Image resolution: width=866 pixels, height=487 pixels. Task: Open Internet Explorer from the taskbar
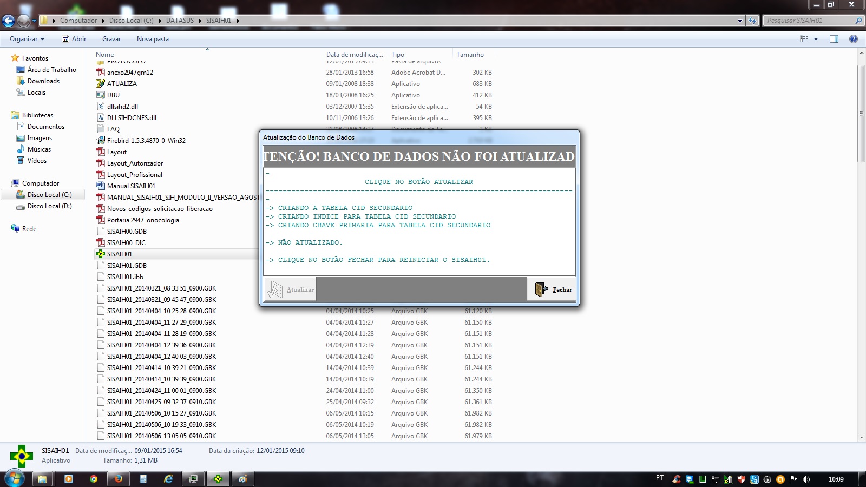click(x=168, y=479)
